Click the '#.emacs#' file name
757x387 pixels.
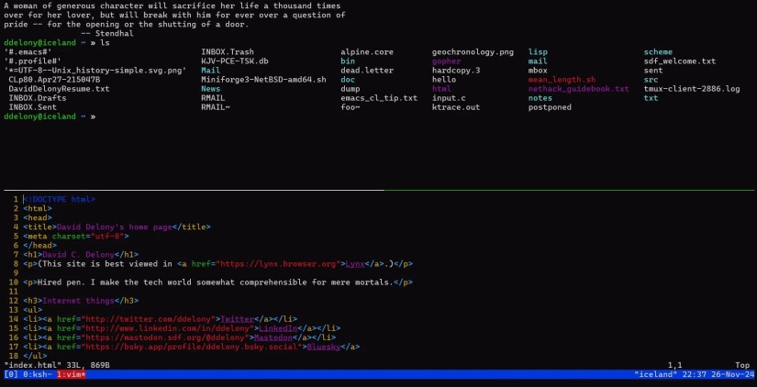pyautogui.click(x=28, y=52)
